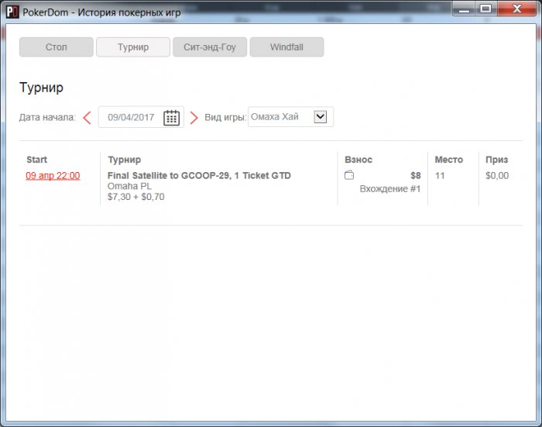Click the Омаха Хай selected game type text
542x427 pixels.
pyautogui.click(x=275, y=116)
